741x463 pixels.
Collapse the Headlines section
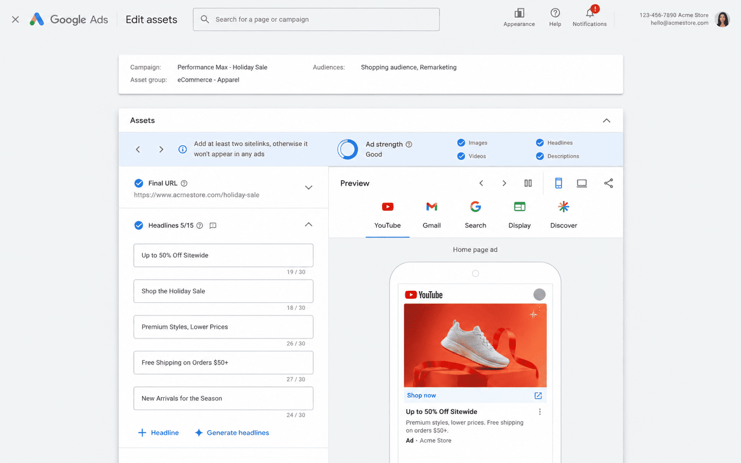[308, 224]
